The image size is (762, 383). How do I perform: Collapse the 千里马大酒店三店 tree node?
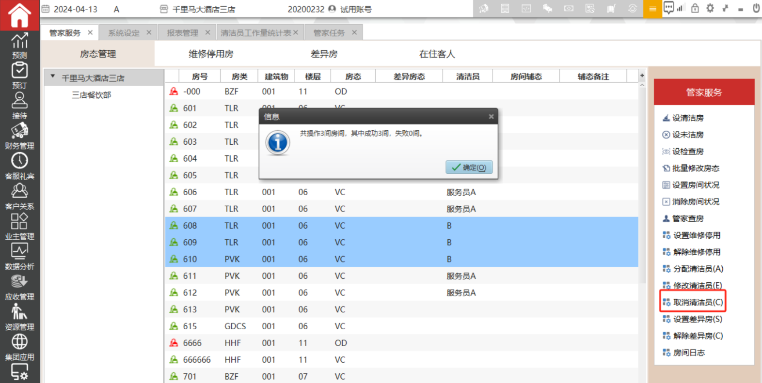(x=53, y=77)
